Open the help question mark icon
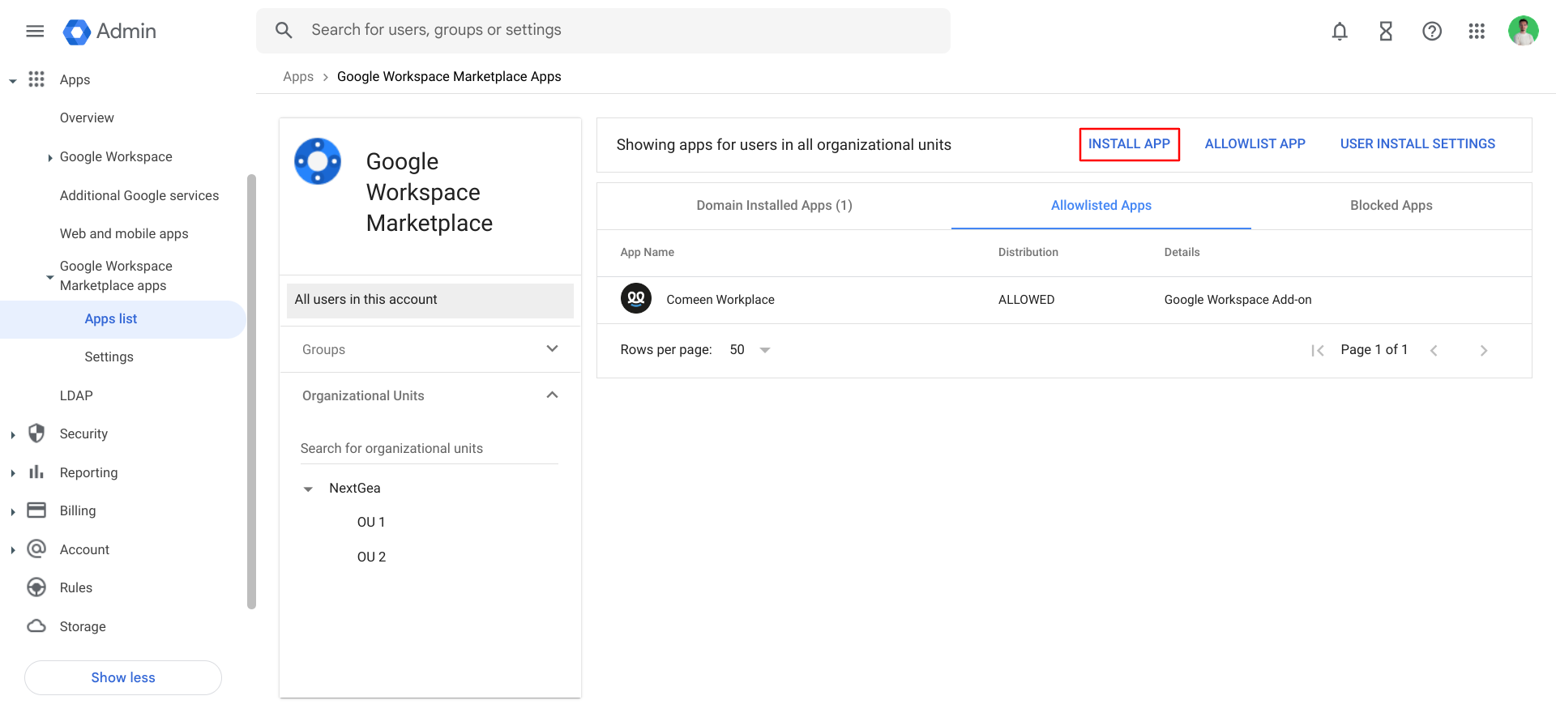The height and width of the screenshot is (713, 1556). 1432,31
